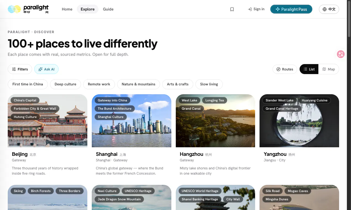Click the City Wall tag
This screenshot has width=351, height=210.
click(x=233, y=199)
